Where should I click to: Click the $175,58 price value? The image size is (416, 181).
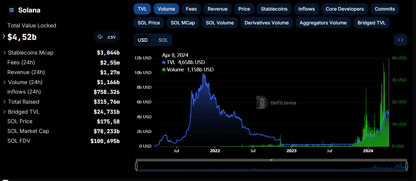click(x=108, y=122)
